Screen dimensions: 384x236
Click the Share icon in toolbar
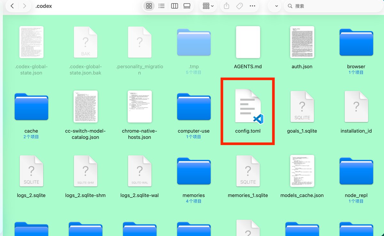tap(227, 6)
